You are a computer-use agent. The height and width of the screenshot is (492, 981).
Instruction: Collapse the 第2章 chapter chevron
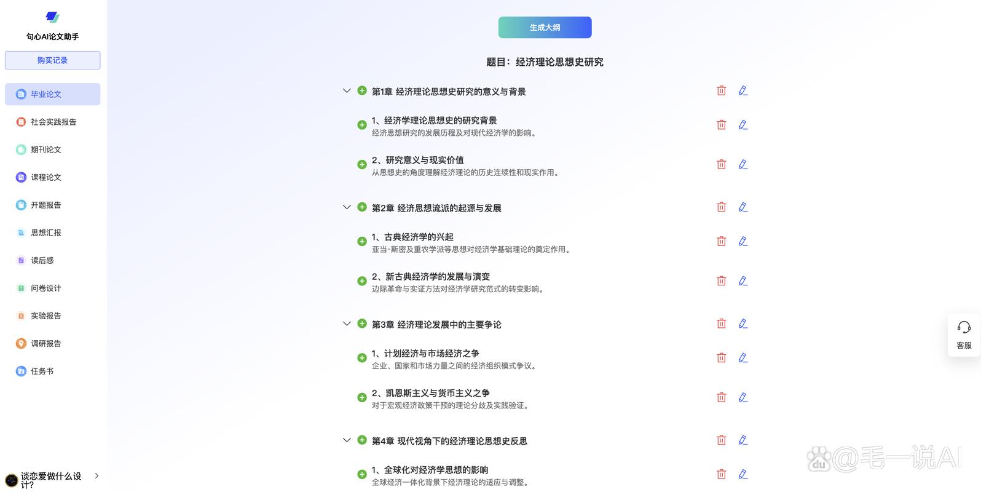click(347, 207)
